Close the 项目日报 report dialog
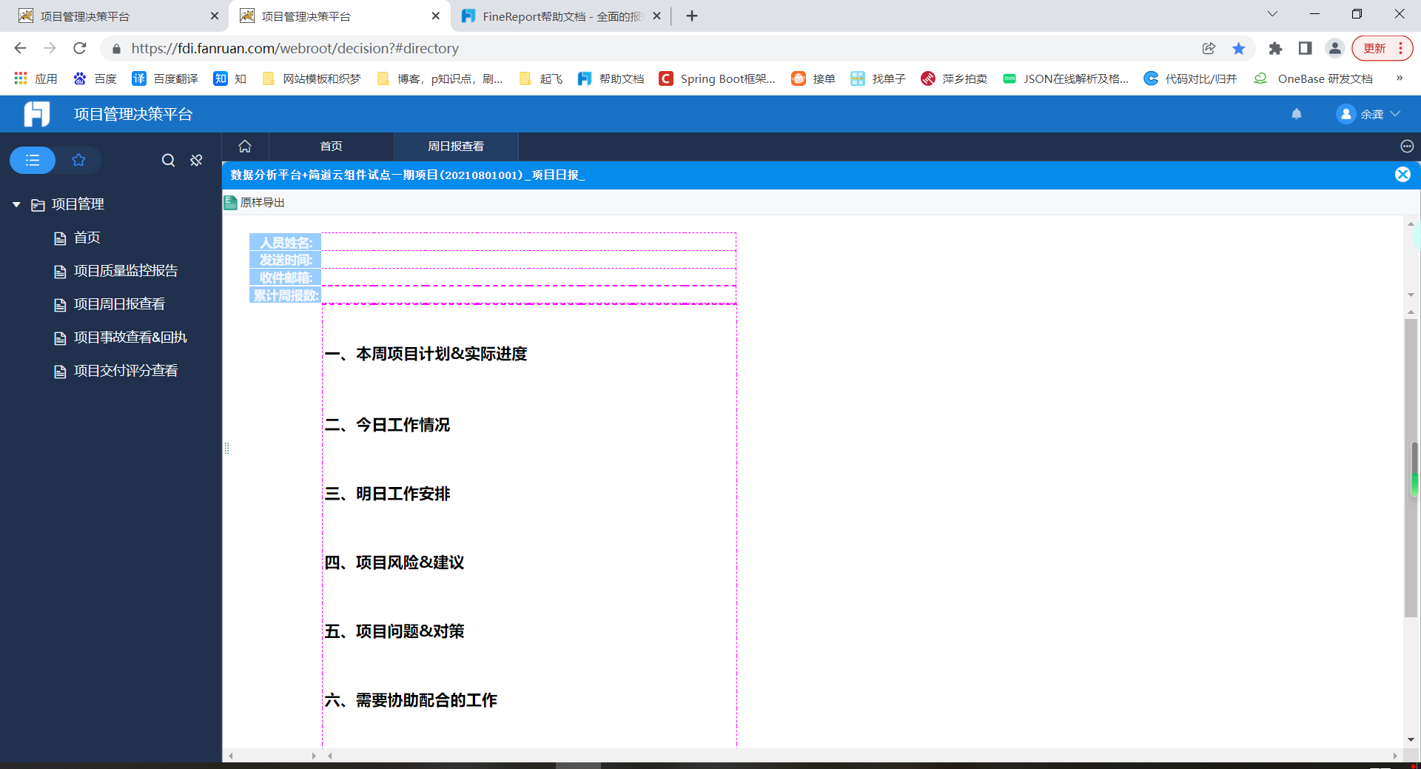Screen dimensions: 1421x769 coord(1402,175)
